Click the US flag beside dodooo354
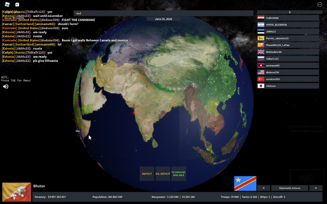Image resolution: width=327 pixels, height=204 pixels. point(261,72)
